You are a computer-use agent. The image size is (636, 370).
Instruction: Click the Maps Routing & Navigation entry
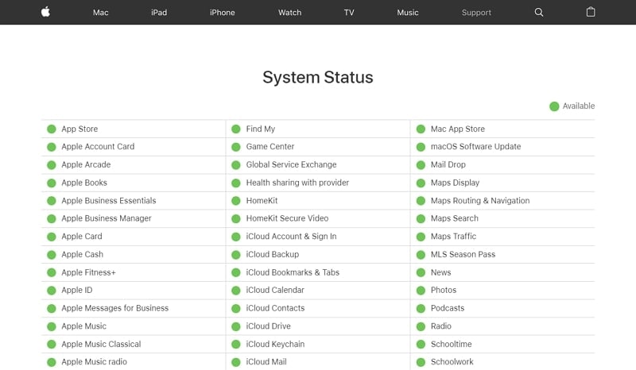coord(479,201)
